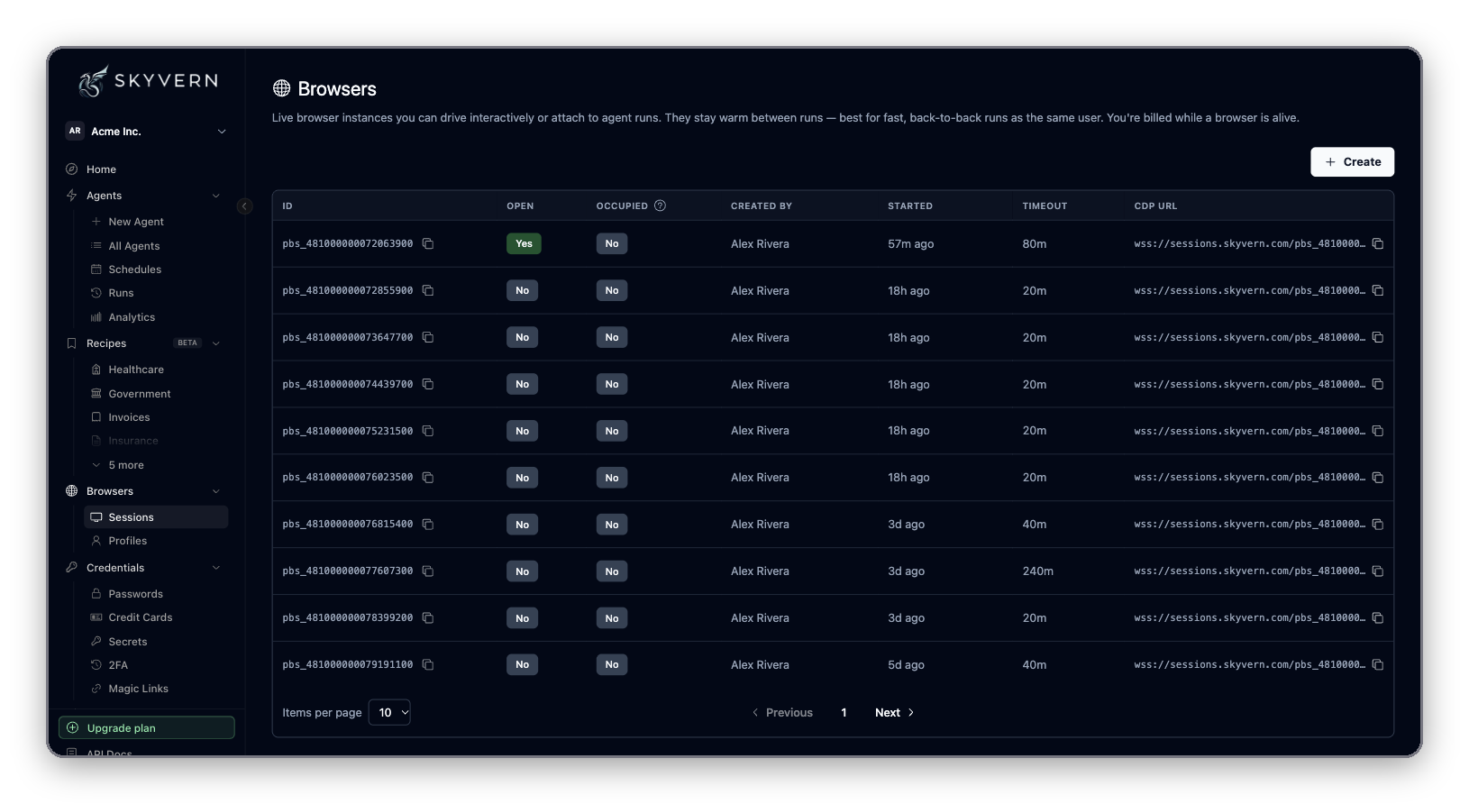1469x804 pixels.
Task: Copy ID pbs_481000000075231500
Action: 428,431
